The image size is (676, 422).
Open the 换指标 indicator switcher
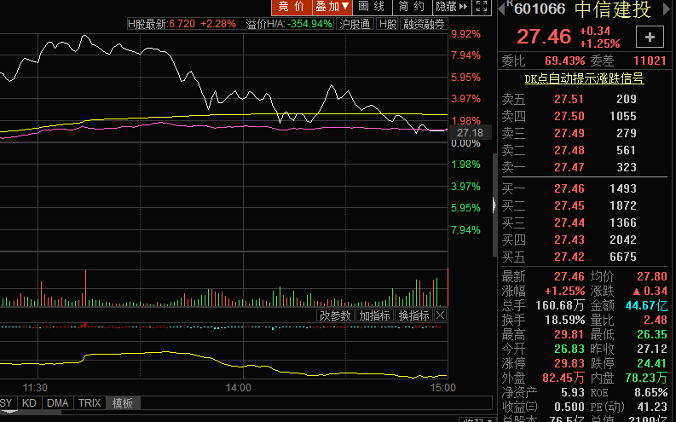click(x=414, y=315)
